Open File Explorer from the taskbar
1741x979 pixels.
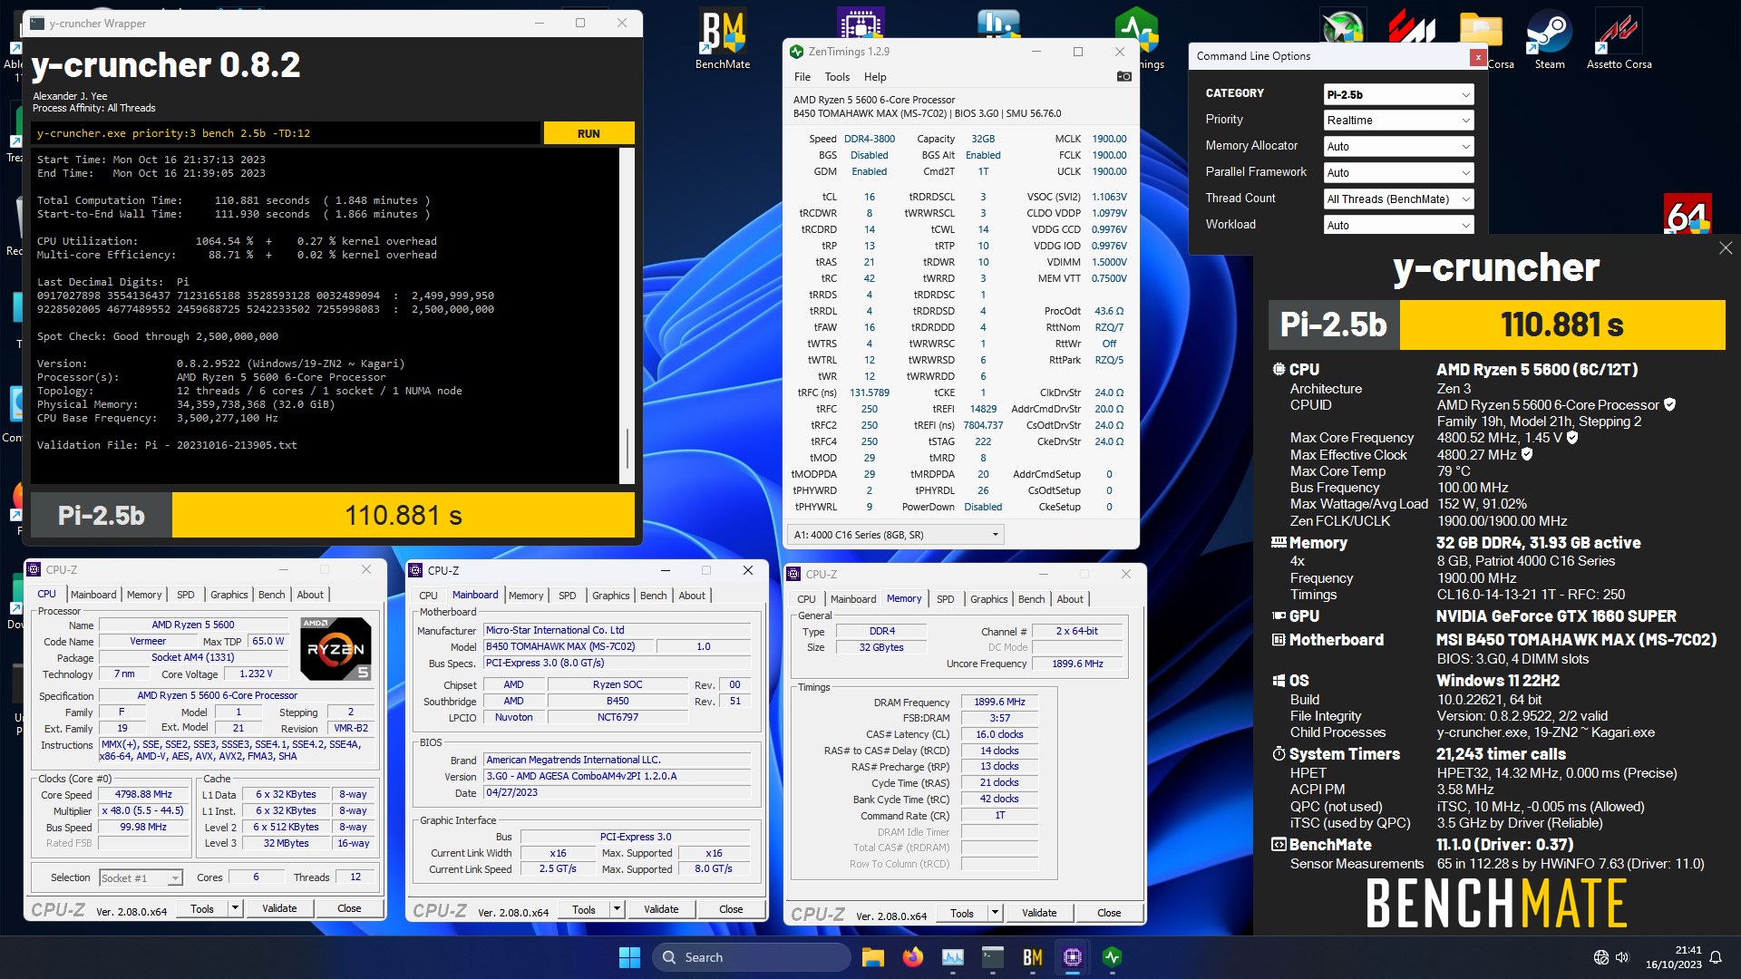(872, 957)
